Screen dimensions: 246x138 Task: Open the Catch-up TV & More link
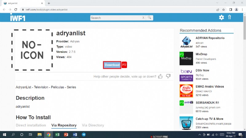209,119
